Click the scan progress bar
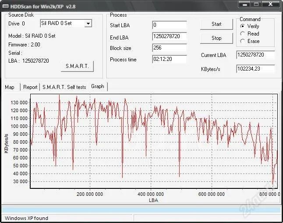 (x=141, y=210)
